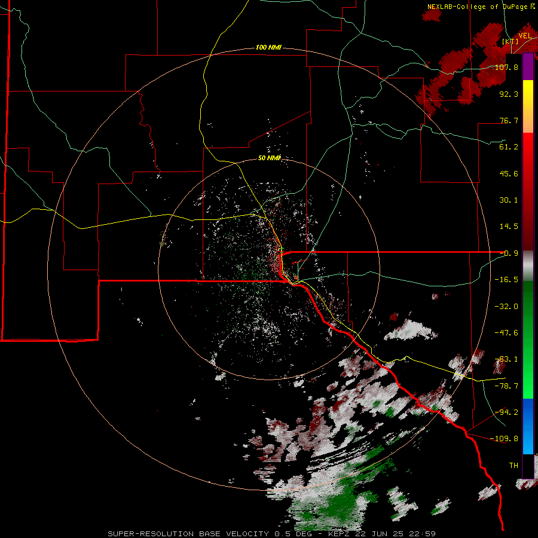Click the -47.6 value on velocity scale
The image size is (538, 538).
point(506,333)
